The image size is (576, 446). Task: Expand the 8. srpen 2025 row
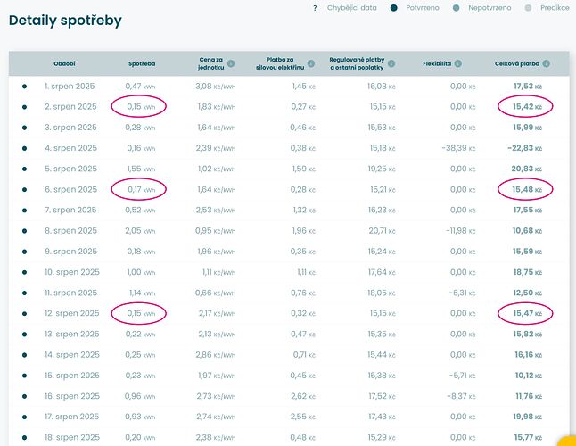click(70, 230)
